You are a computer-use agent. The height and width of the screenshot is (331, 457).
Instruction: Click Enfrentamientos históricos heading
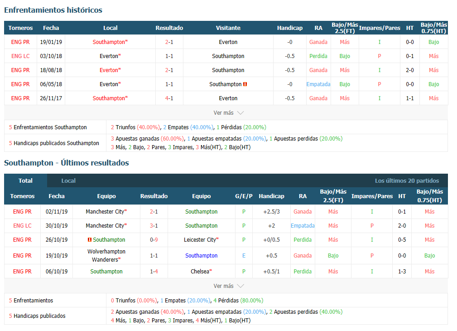coord(53,10)
